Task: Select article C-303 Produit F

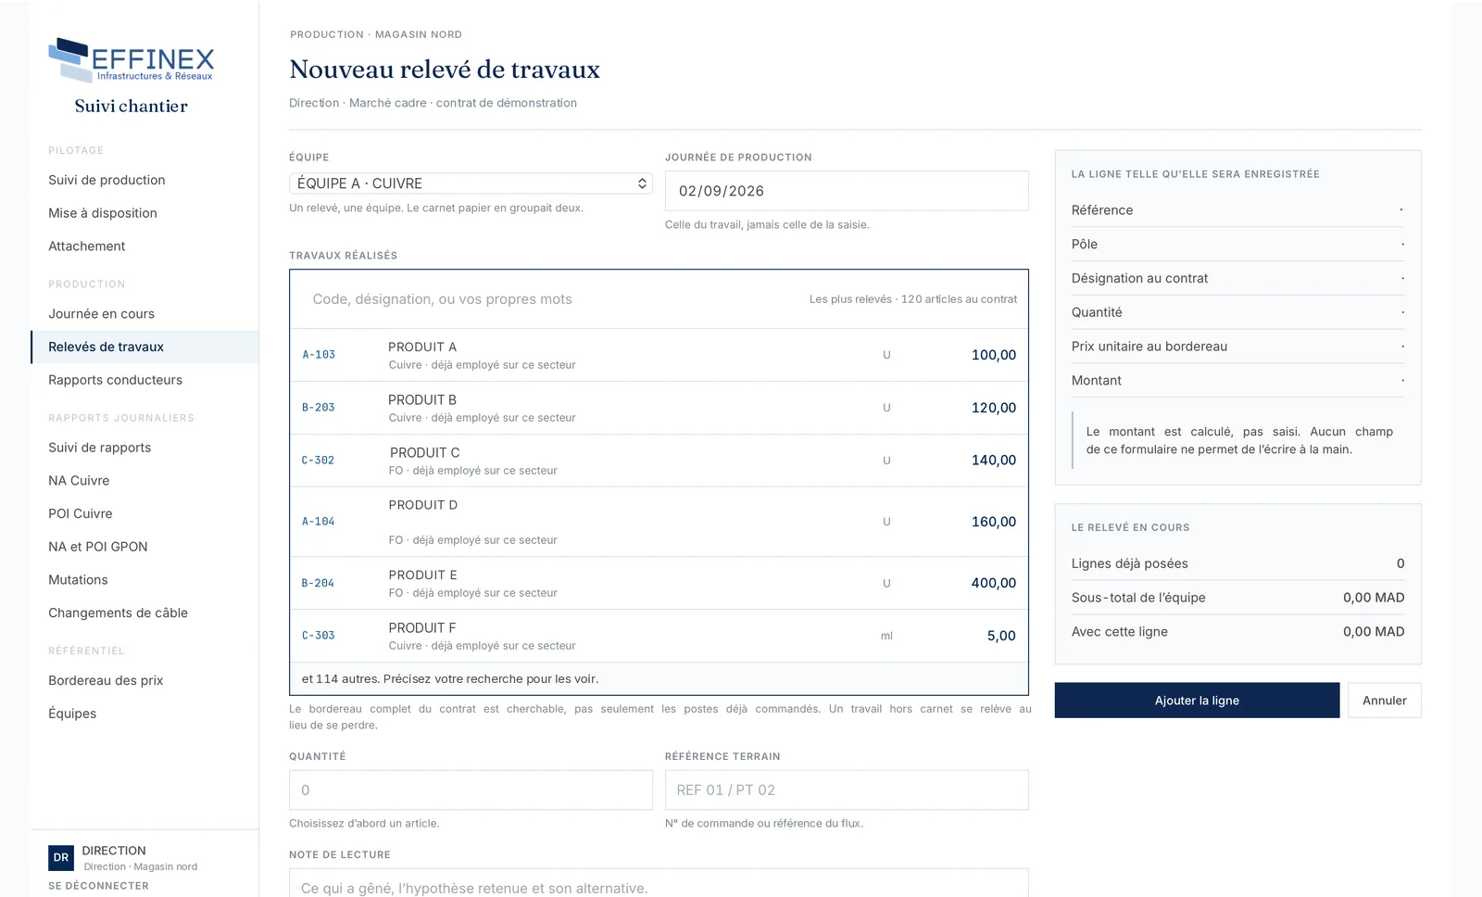Action: pyautogui.click(x=659, y=636)
